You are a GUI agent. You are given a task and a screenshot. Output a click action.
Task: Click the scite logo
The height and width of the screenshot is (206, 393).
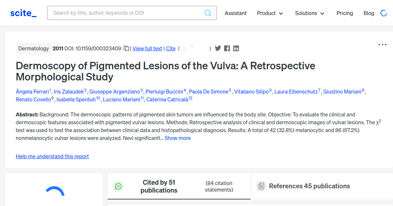pyautogui.click(x=23, y=13)
